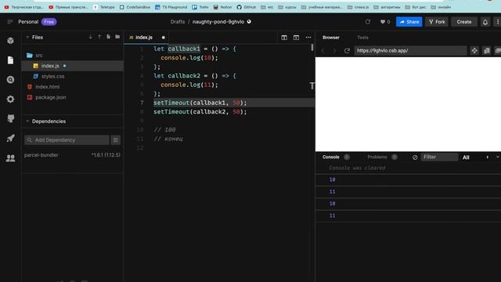
Task: Open the Deployment rocket icon in sidebar
Action: (x=10, y=139)
